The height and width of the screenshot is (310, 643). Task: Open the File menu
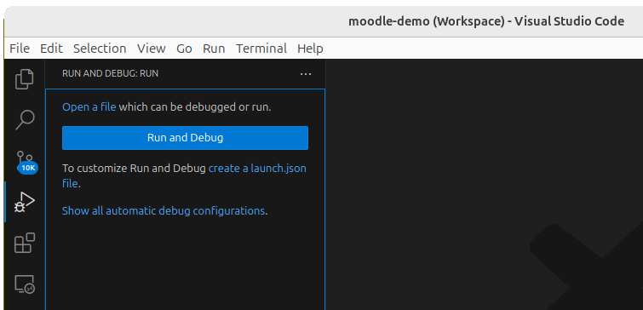20,49
